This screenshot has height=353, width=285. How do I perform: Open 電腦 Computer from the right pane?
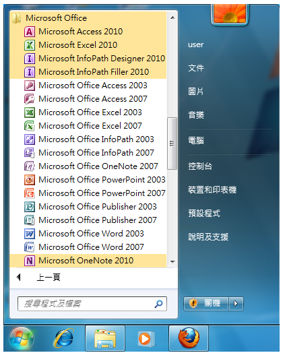pos(196,141)
